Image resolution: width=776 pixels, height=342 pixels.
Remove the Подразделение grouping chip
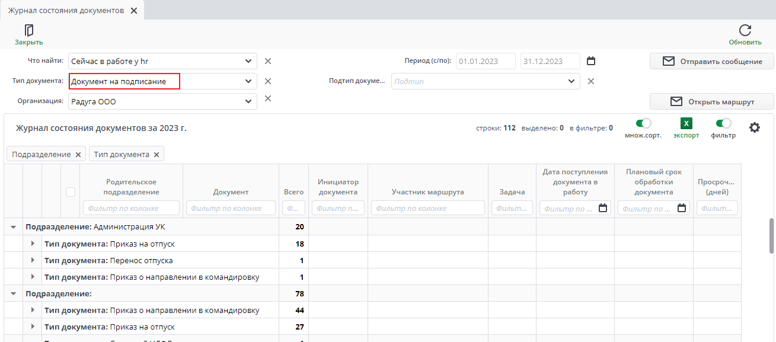[78, 155]
